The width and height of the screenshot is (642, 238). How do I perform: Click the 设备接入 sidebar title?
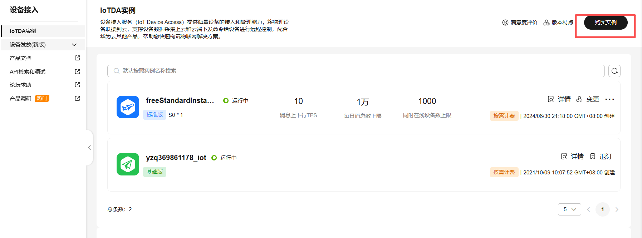click(x=24, y=10)
